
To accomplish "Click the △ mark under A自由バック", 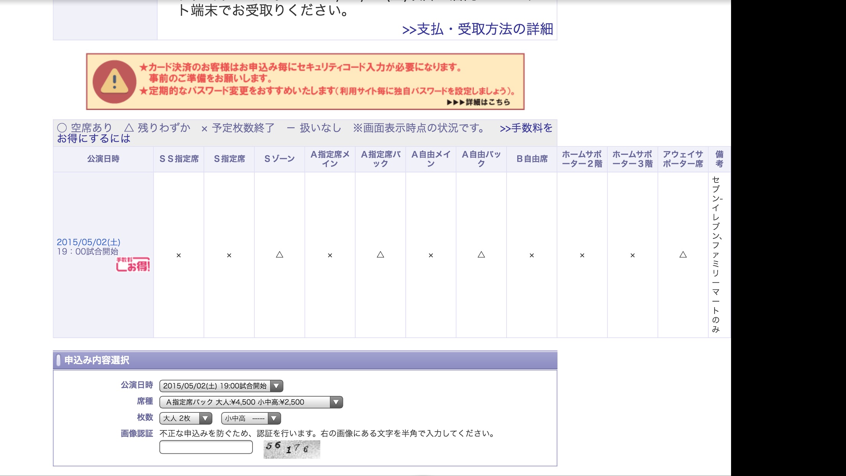I will coord(481,254).
